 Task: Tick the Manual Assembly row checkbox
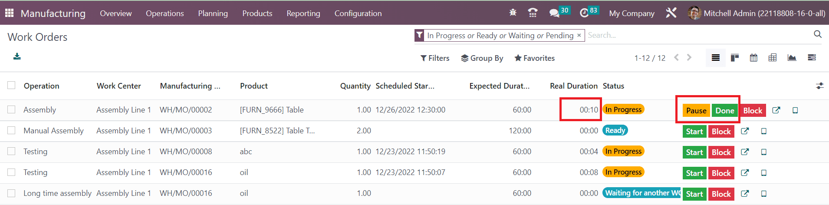pyautogui.click(x=11, y=130)
